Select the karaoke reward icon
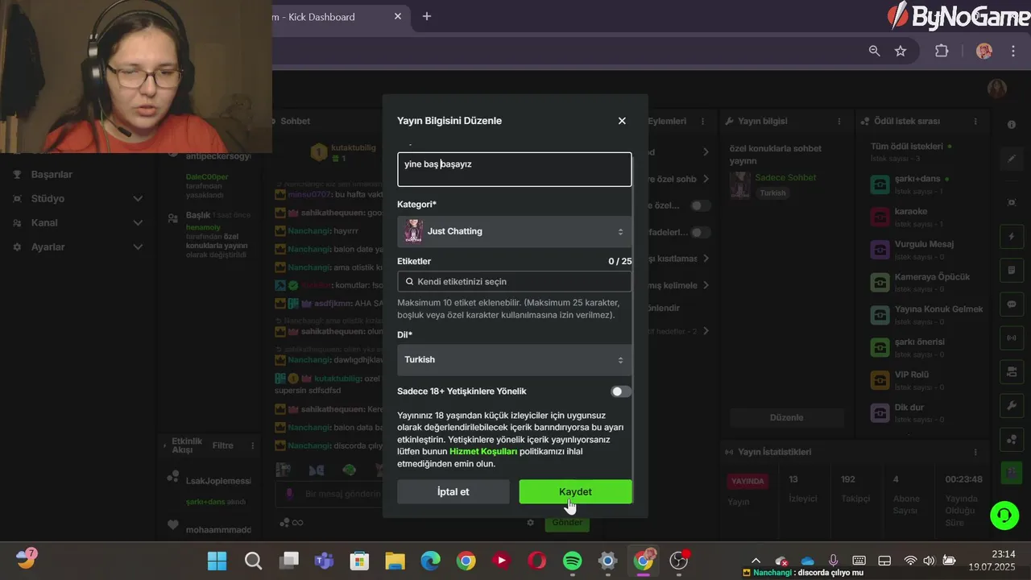 pyautogui.click(x=880, y=217)
